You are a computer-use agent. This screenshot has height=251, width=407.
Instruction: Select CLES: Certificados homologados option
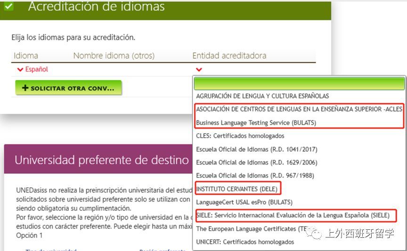pyautogui.click(x=240, y=136)
